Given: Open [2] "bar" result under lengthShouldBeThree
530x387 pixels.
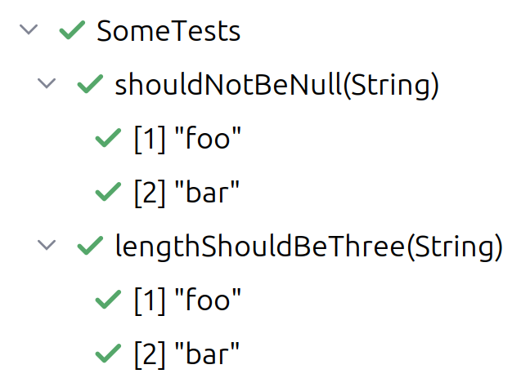Looking at the screenshot, I should click(187, 354).
